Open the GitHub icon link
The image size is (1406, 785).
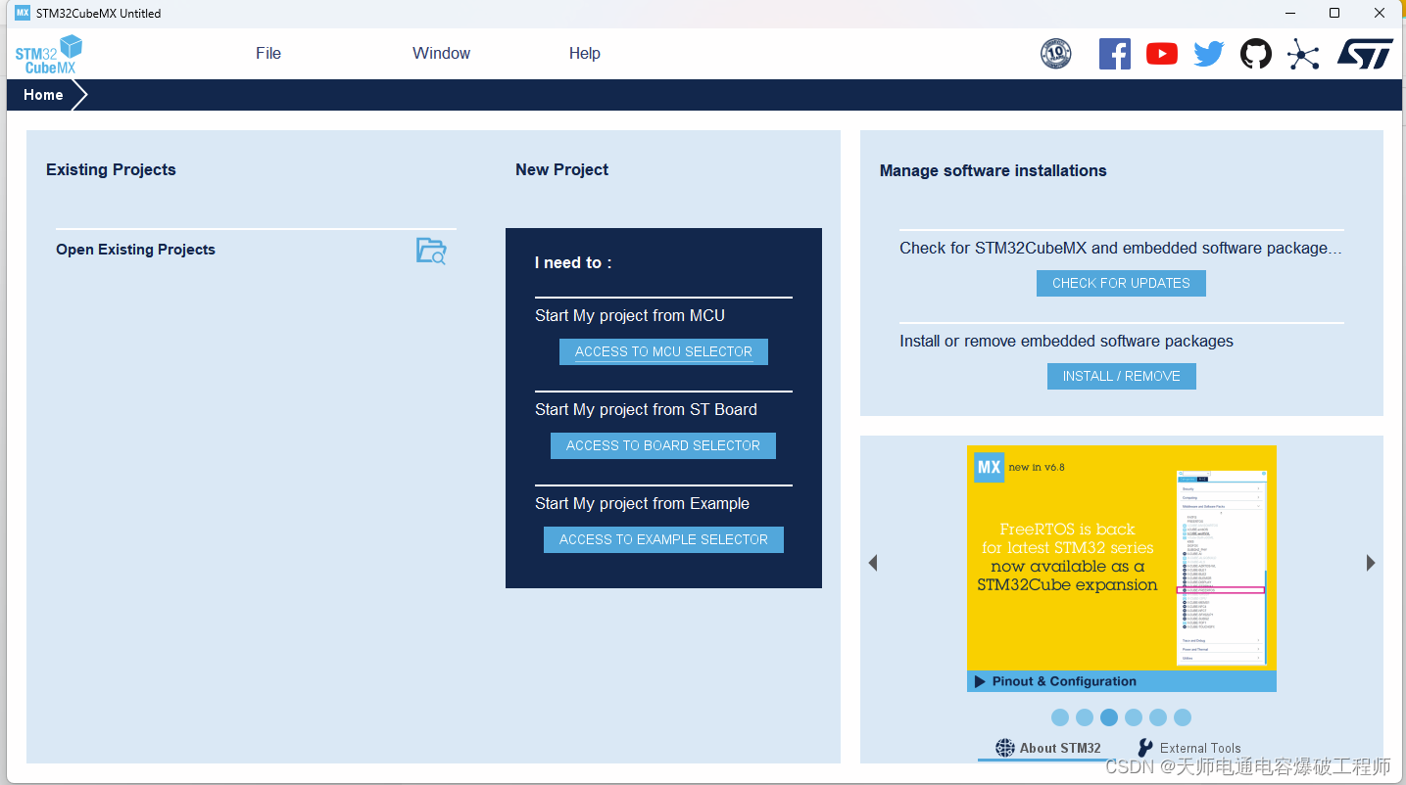[1255, 54]
